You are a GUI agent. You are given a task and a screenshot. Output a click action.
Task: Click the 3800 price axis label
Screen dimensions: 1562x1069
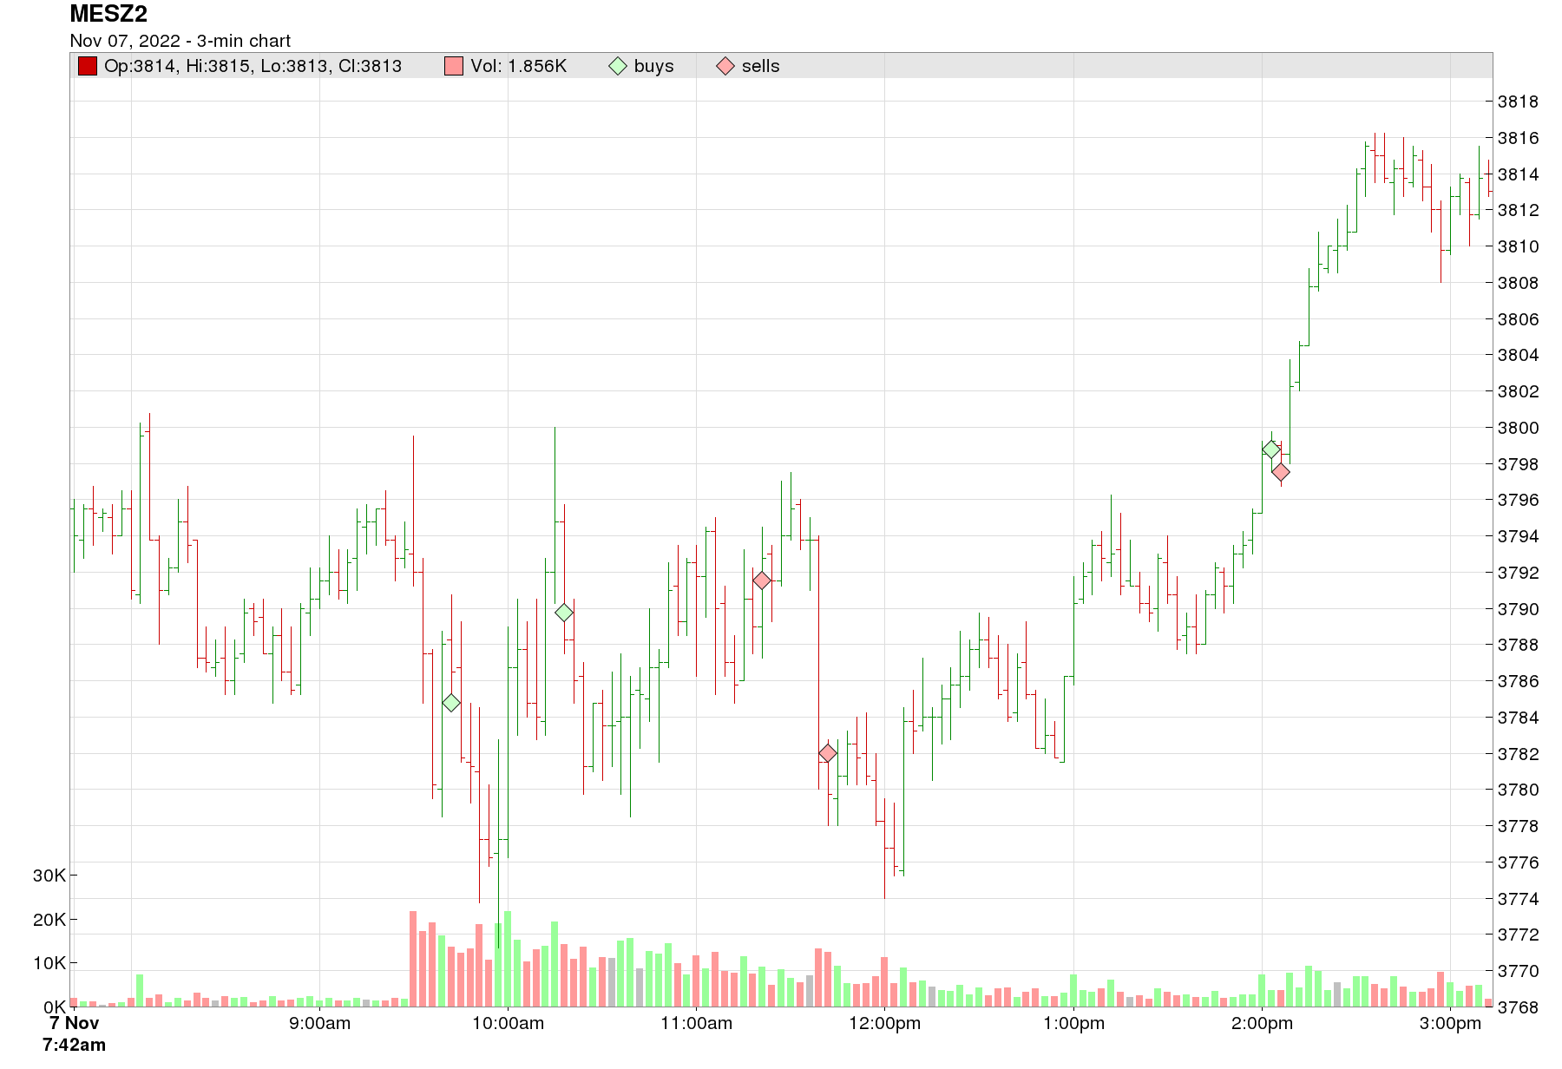(1518, 428)
